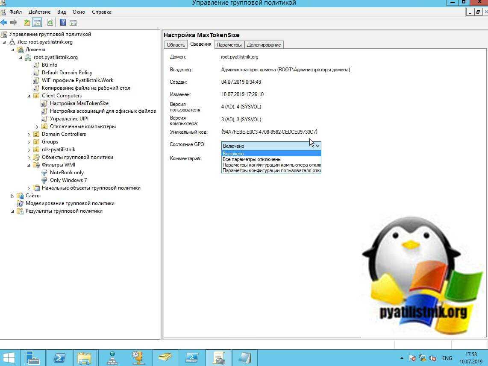
Task: Select Default Domain Policy in the tree
Action: click(67, 73)
